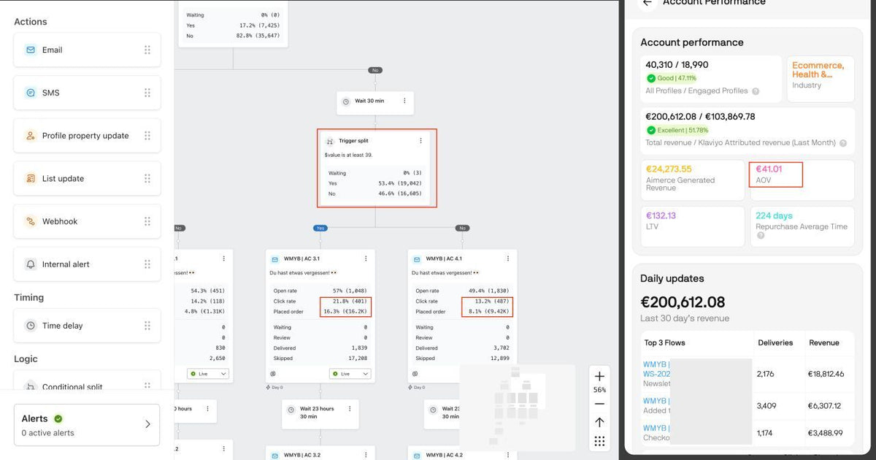Click drag handle on Profile property update

(147, 136)
